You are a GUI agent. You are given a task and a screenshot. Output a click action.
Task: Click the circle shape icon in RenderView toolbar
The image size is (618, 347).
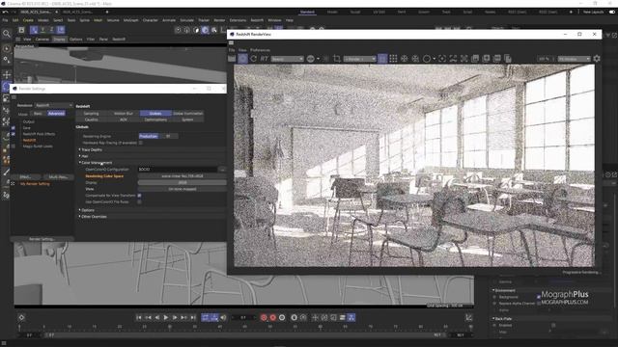coord(427,59)
